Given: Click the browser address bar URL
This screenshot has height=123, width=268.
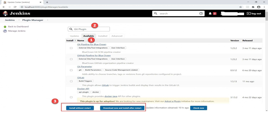Looking at the screenshot, I should tap(46, 7).
